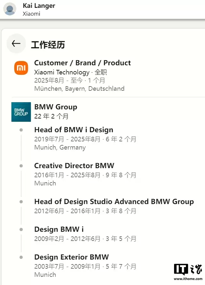
Task: Open the Kai Langer profile name
Action: point(39,6)
